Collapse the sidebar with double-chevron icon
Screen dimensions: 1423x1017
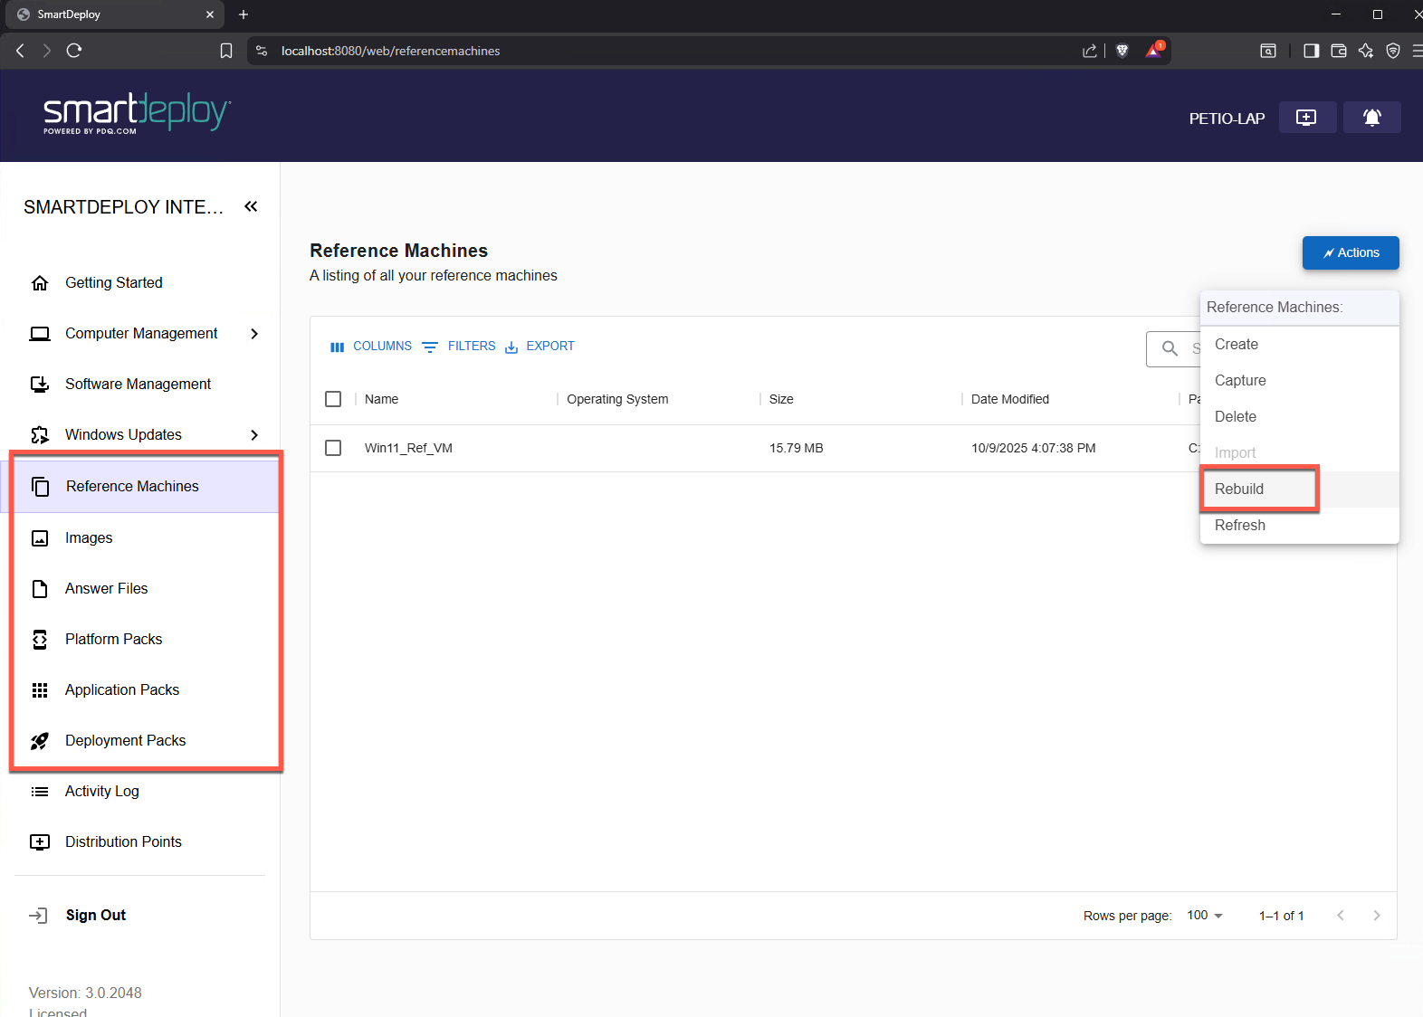point(251,207)
